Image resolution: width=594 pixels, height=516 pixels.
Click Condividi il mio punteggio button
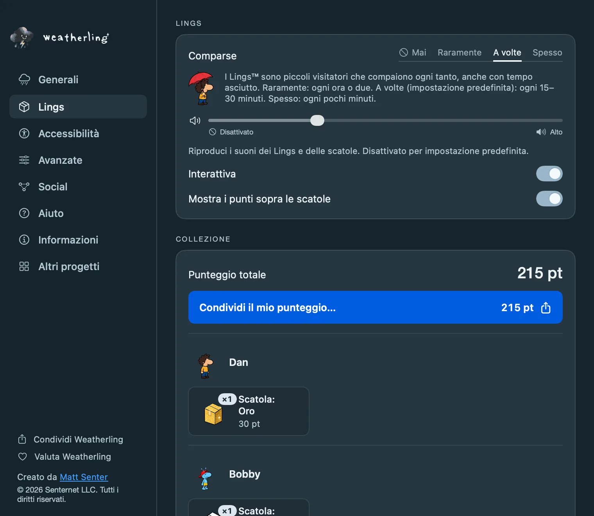[376, 307]
